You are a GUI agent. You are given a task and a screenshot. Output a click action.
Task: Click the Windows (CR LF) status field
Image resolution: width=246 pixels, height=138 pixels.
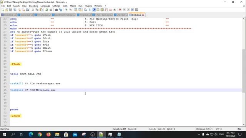coord(204,129)
